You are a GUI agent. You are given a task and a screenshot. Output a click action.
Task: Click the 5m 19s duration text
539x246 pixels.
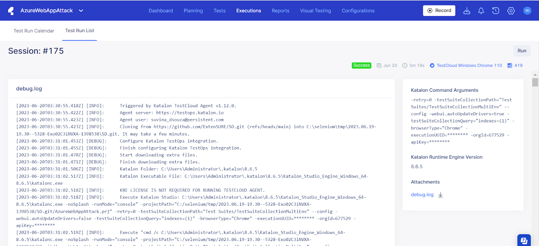417,66
